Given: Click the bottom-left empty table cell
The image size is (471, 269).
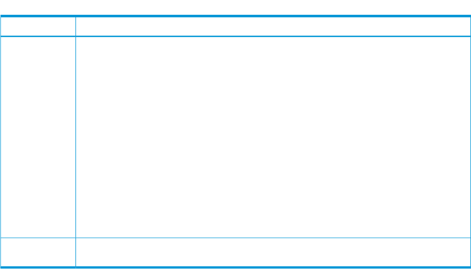Looking at the screenshot, I should (38, 252).
